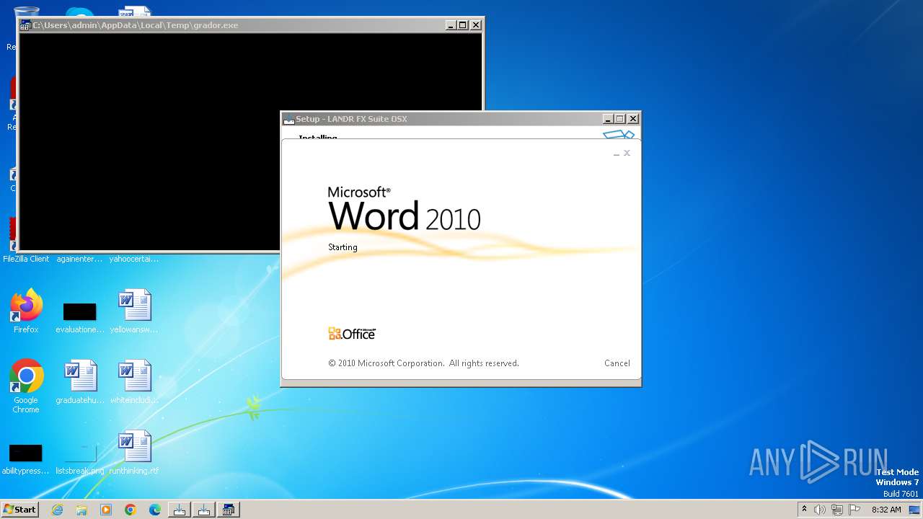Open the Firefox desktop shortcut
The width and height of the screenshot is (923, 519).
pos(26,311)
